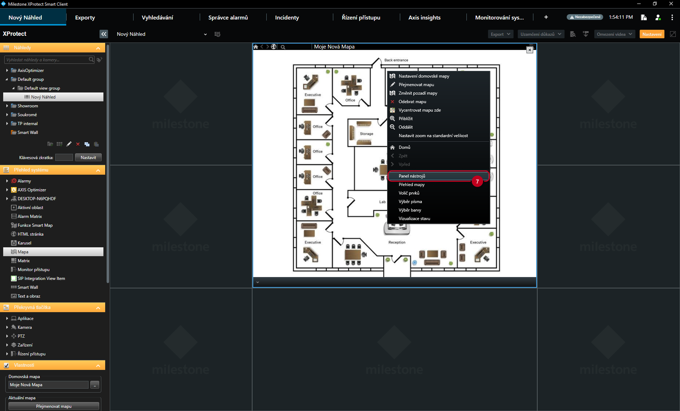Choose Přiblížit in context menu
This screenshot has width=680, height=411.
coord(438,118)
